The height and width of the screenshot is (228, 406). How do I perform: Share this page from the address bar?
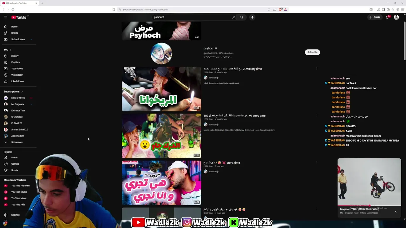pos(274,9)
